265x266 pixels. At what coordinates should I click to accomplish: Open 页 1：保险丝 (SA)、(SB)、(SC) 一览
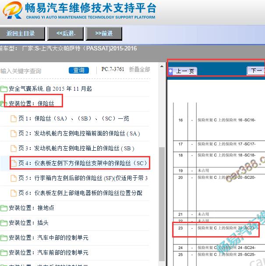click(74, 119)
